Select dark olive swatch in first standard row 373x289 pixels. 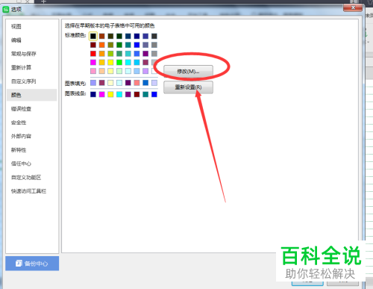coord(110,36)
